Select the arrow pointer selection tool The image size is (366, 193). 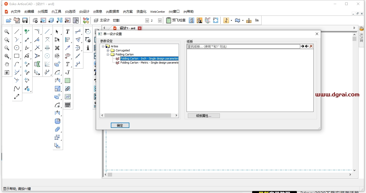57,32
